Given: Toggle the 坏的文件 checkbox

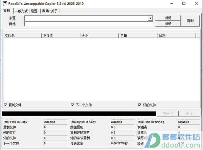Looking at the screenshot, I should point(140,105).
